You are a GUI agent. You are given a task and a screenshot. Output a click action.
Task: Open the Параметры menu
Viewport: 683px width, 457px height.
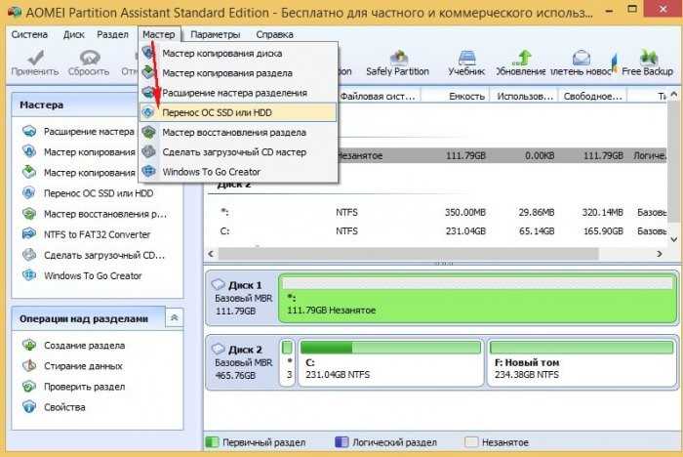(x=216, y=34)
